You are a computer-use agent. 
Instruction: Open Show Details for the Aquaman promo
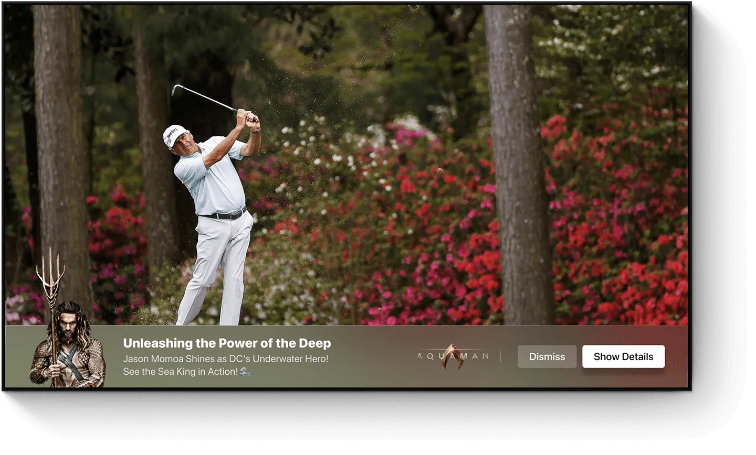[623, 356]
